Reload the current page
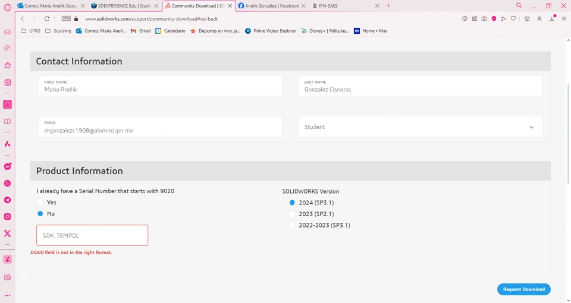The width and height of the screenshot is (571, 303). 46,18
